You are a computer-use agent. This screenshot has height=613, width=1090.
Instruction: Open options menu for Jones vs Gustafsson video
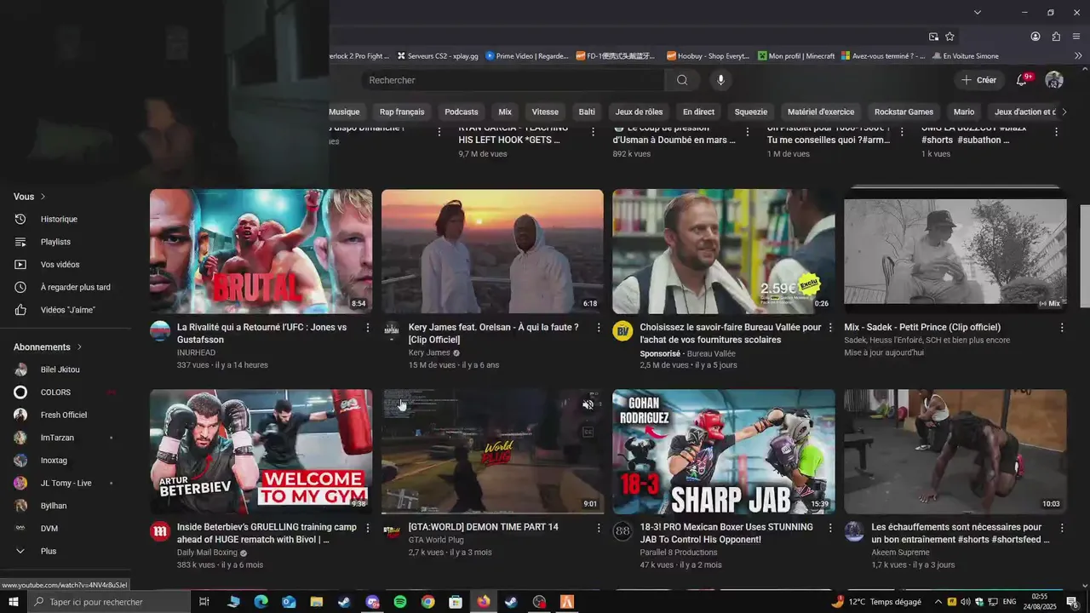368,328
